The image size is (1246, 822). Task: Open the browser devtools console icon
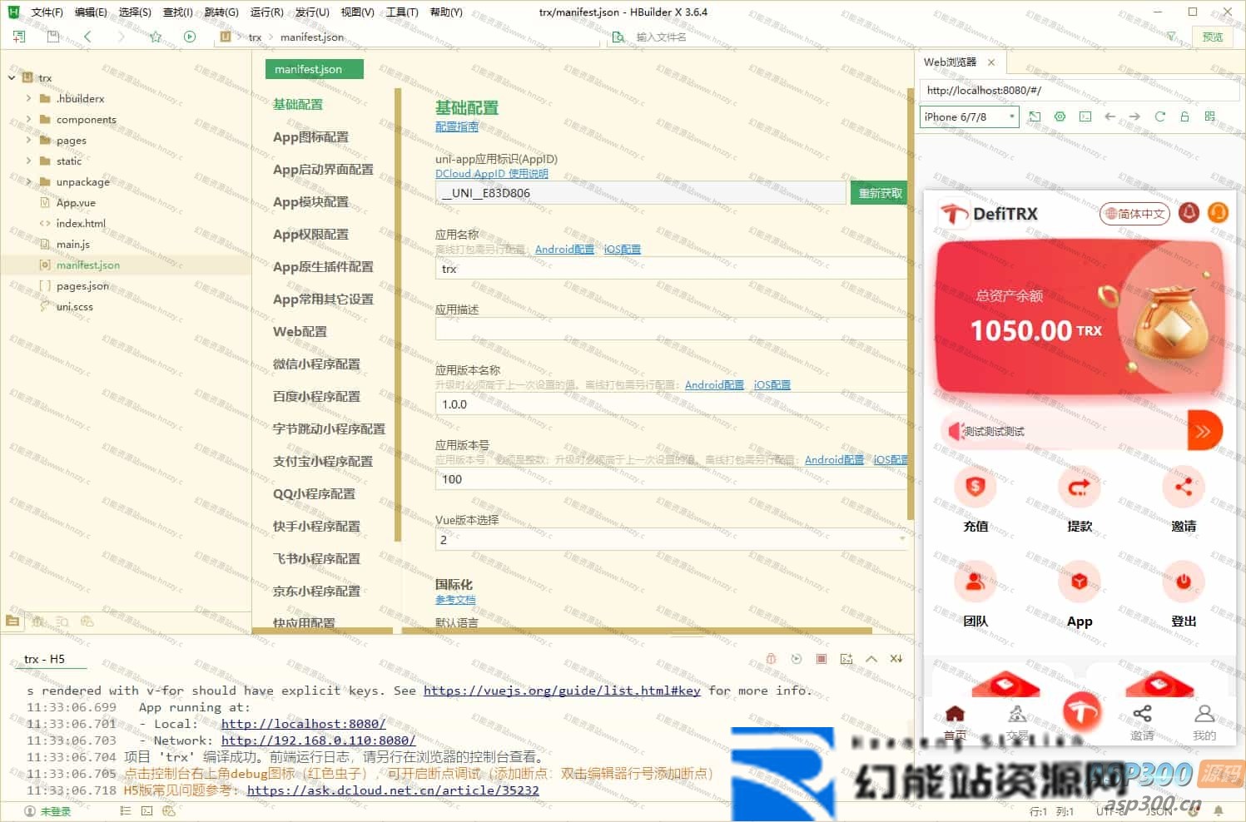coord(1085,116)
